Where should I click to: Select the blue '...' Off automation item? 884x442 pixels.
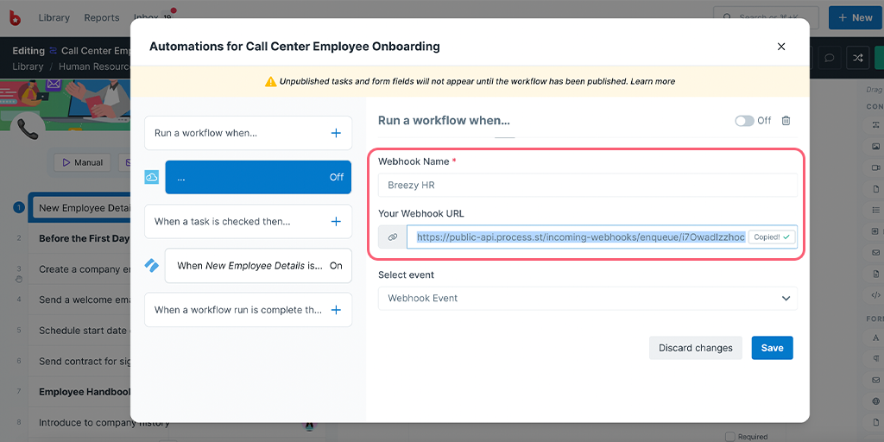pyautogui.click(x=258, y=177)
